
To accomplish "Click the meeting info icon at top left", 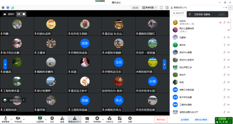I will pyautogui.click(x=3, y=8).
